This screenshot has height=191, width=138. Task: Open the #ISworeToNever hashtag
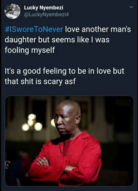(34, 29)
